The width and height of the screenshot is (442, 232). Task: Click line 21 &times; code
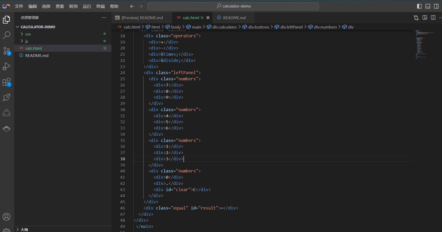(x=169, y=54)
